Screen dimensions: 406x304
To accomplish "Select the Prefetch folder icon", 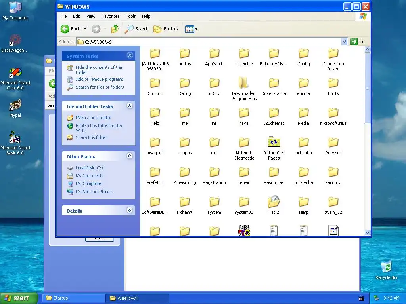I will [155, 172].
